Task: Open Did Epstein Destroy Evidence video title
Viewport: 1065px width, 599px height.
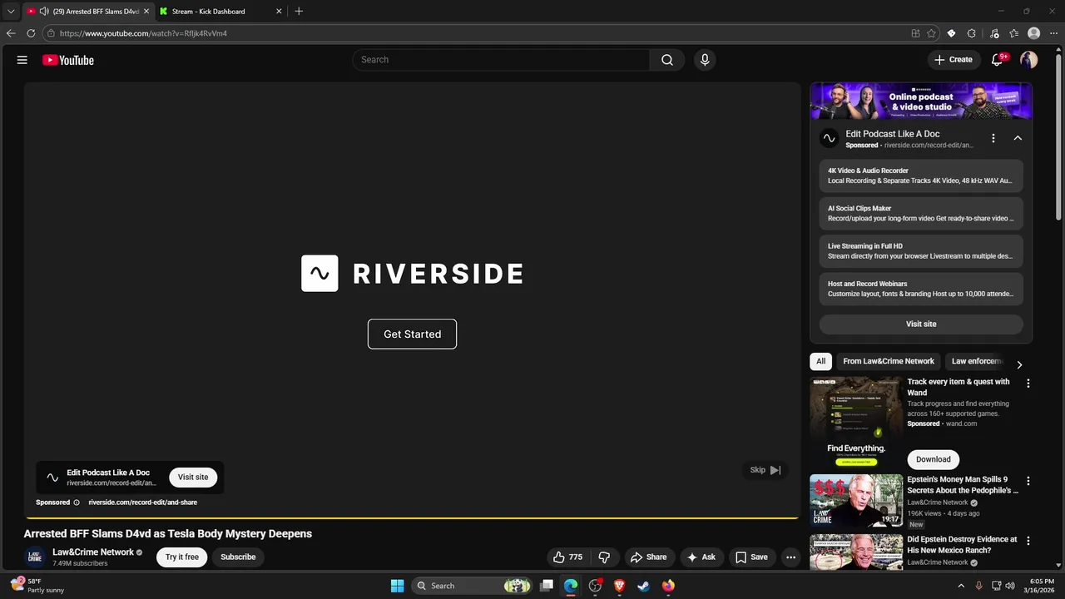Action: point(962,545)
